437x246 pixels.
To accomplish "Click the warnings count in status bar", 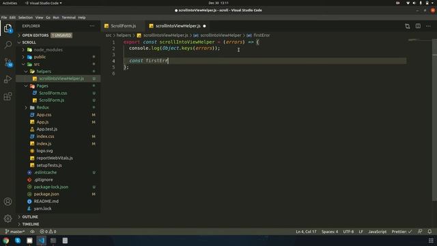I will tap(53, 232).
